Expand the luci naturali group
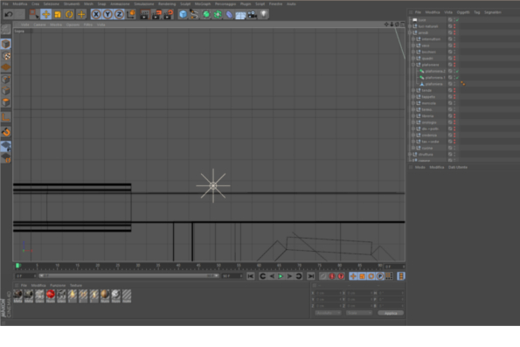 pyautogui.click(x=410, y=26)
